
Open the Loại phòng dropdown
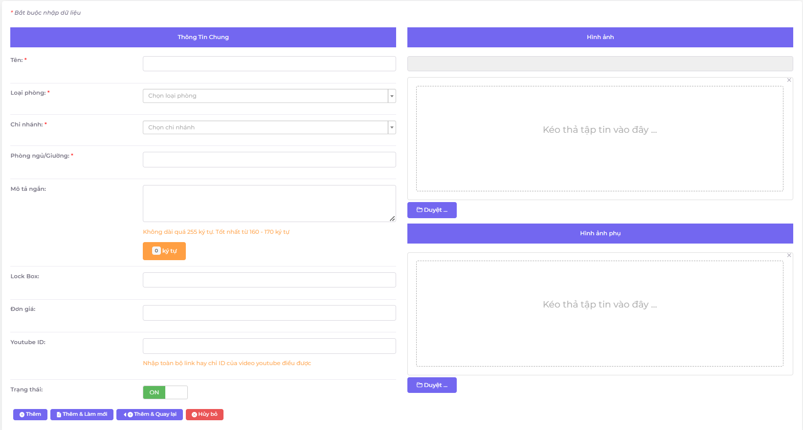[266, 96]
